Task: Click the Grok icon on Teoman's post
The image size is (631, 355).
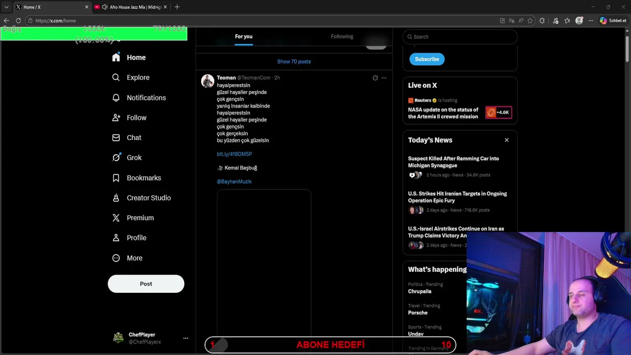Action: 375,78
